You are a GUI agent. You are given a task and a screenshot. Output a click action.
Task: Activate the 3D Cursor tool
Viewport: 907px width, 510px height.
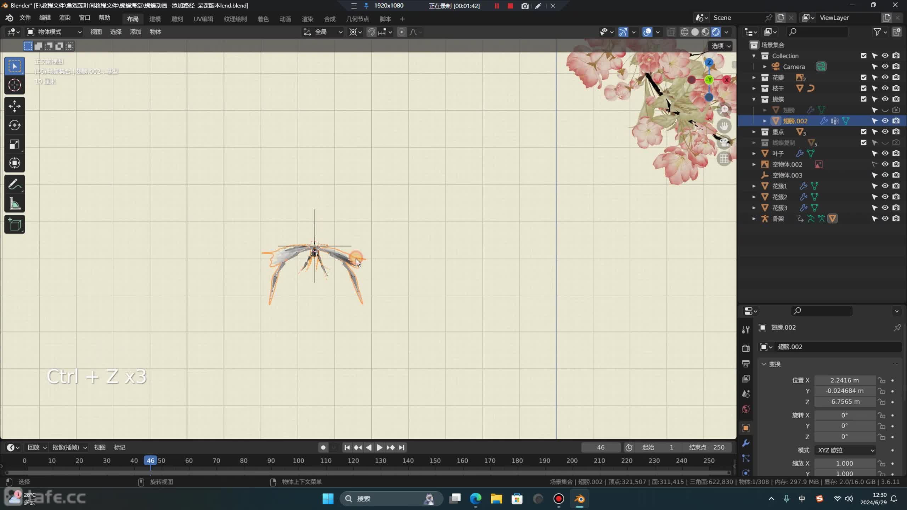point(15,85)
